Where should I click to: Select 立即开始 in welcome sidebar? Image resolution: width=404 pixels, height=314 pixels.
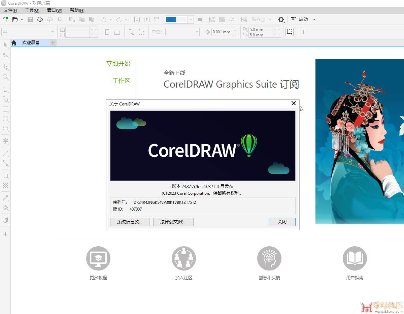point(118,64)
